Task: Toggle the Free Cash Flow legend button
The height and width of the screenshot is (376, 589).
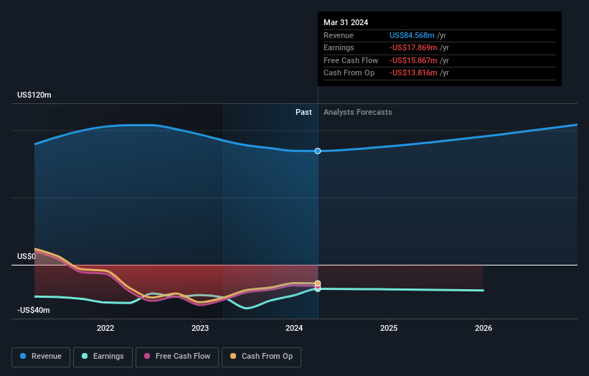Action: tap(177, 357)
